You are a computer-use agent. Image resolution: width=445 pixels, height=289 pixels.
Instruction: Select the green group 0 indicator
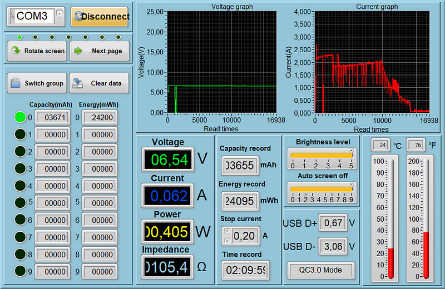point(21,117)
